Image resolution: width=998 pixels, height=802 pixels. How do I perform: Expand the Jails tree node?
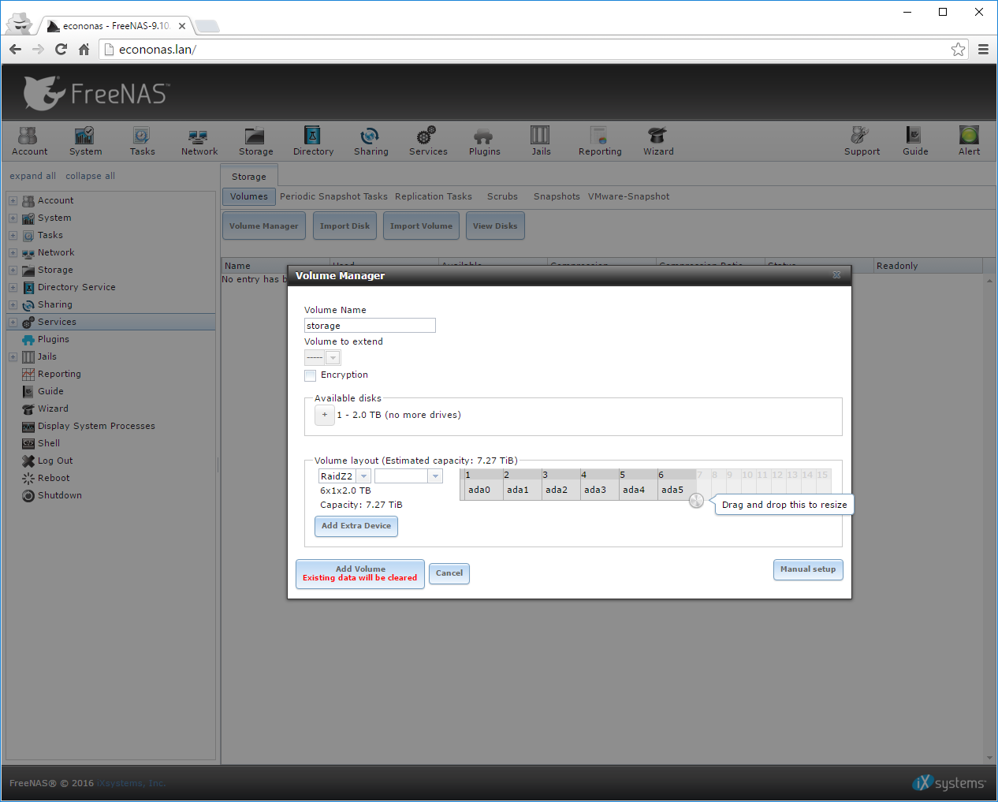(13, 356)
